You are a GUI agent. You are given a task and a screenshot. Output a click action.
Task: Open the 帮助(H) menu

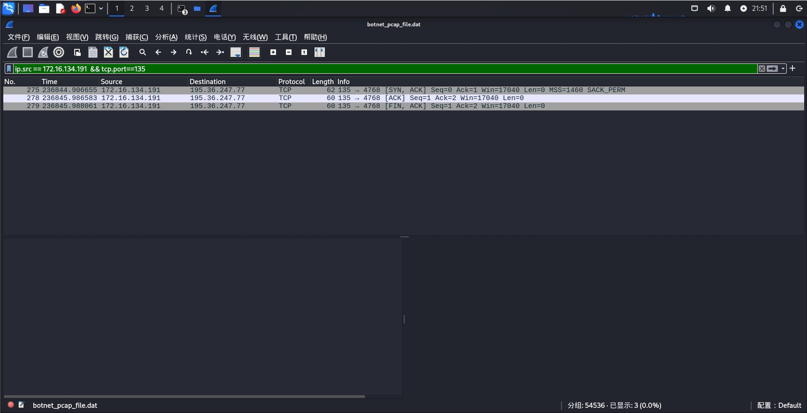tap(315, 37)
